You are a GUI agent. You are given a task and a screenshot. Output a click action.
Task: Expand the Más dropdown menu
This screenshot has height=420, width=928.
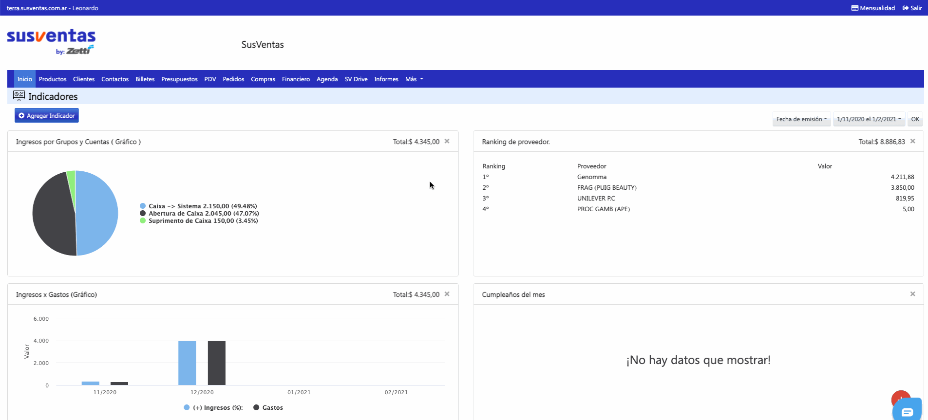(414, 79)
